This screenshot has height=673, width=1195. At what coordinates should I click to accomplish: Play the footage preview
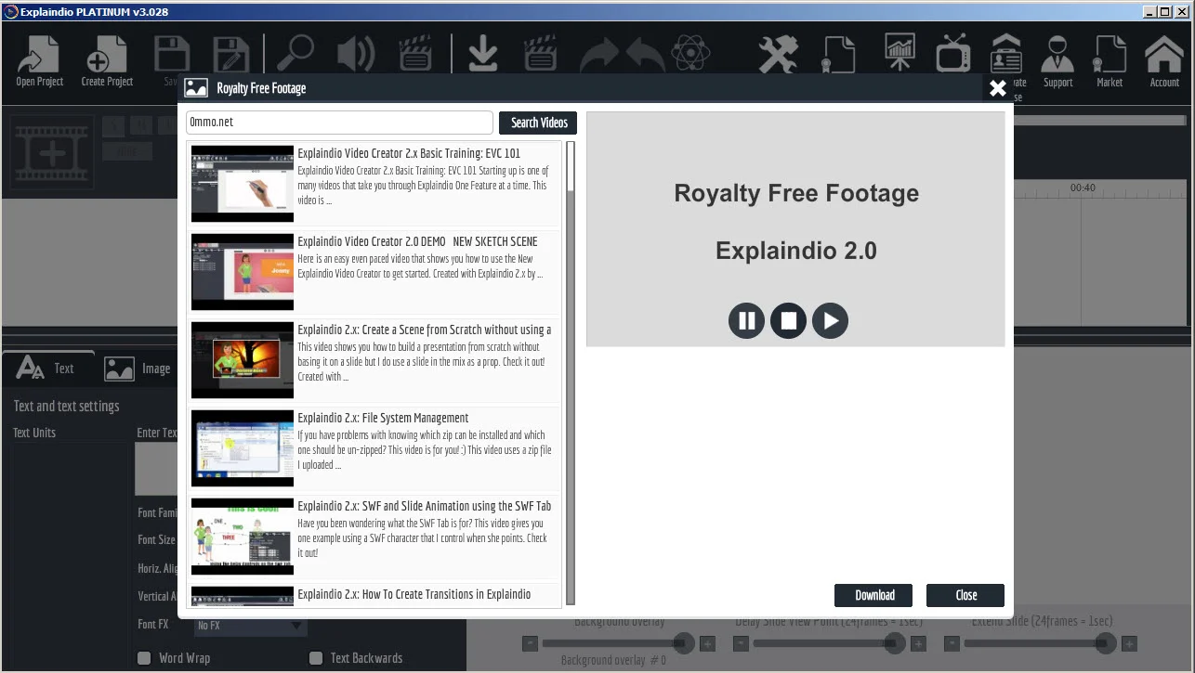click(830, 321)
